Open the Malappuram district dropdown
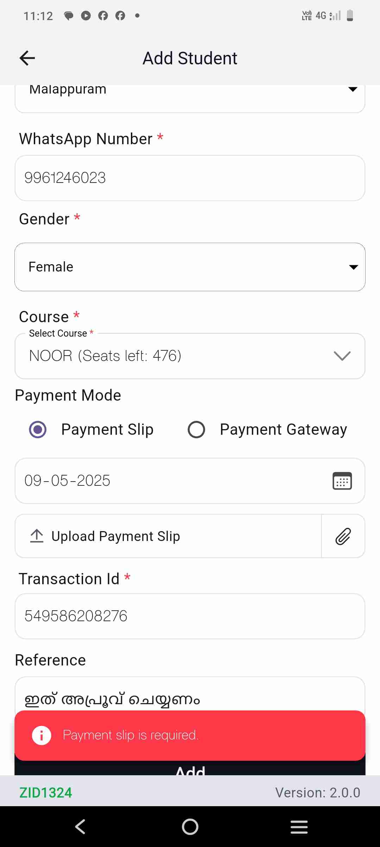This screenshot has width=380, height=847. point(190,95)
